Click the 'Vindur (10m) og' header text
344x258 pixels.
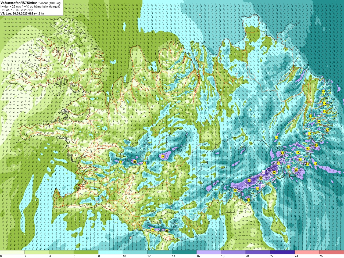[x=50, y=3]
